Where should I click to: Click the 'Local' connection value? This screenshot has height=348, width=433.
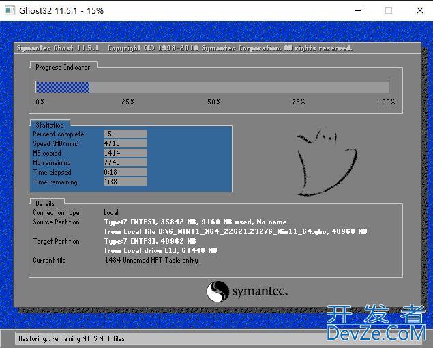coord(111,213)
